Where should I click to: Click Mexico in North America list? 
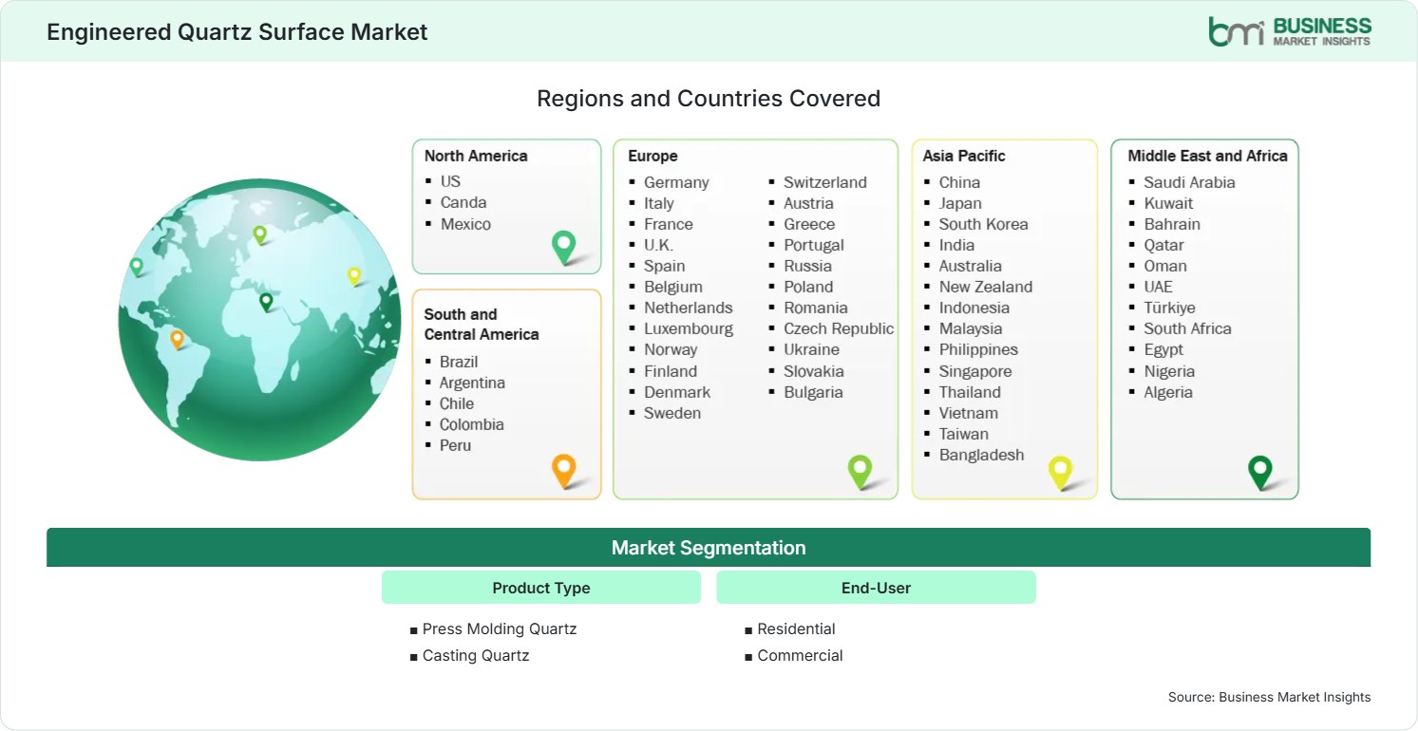[465, 224]
